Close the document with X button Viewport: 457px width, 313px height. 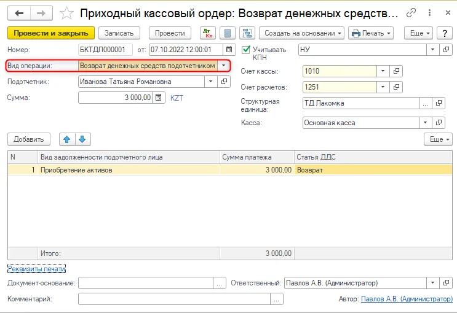click(x=448, y=13)
